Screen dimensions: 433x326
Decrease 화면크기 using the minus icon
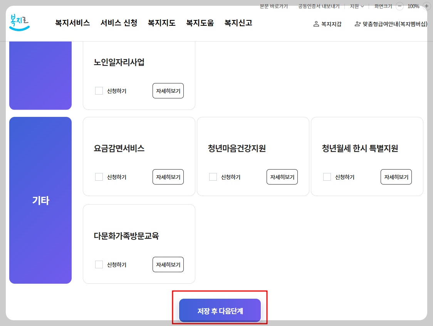399,6
